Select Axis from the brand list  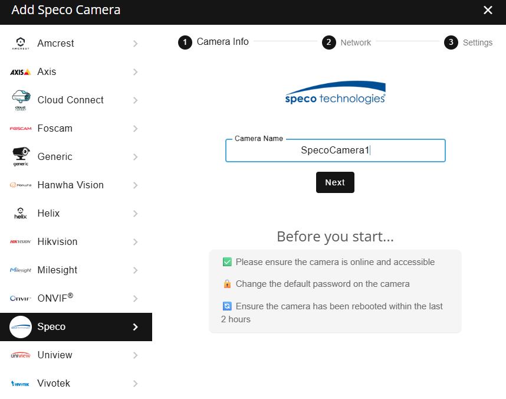coord(76,72)
